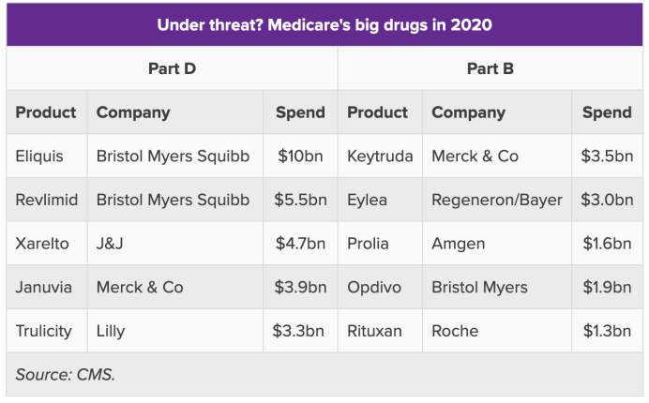
Task: Click the table title banner
Action: tap(324, 23)
